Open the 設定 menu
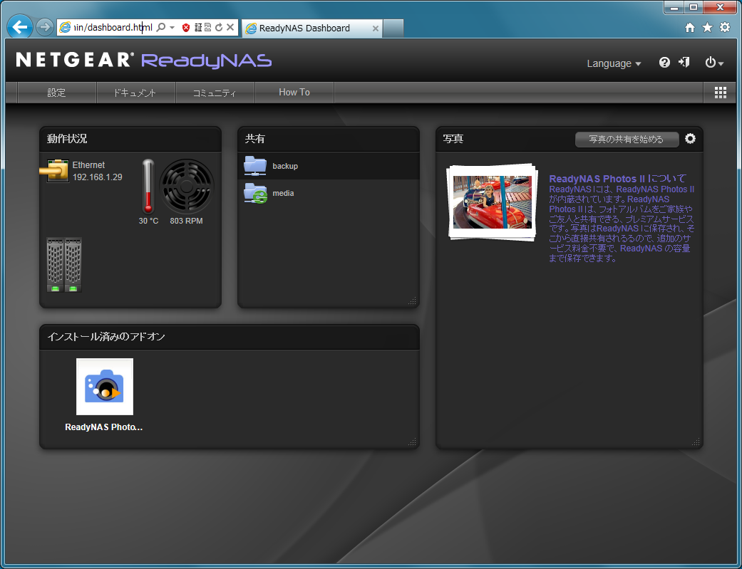This screenshot has width=742, height=569. coord(56,93)
